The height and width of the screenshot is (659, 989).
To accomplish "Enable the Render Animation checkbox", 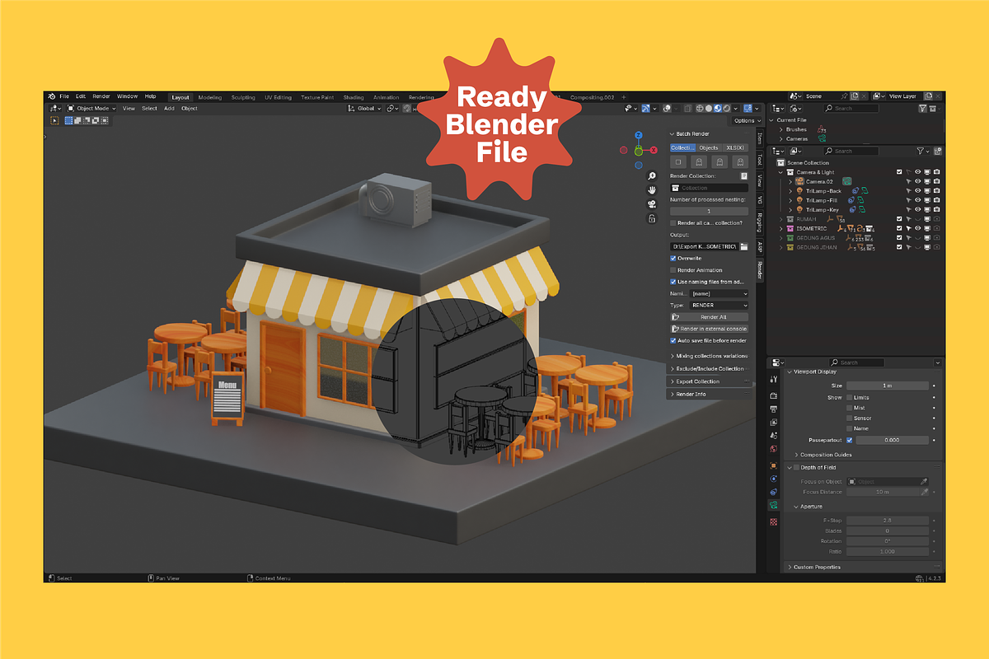I will coord(673,269).
